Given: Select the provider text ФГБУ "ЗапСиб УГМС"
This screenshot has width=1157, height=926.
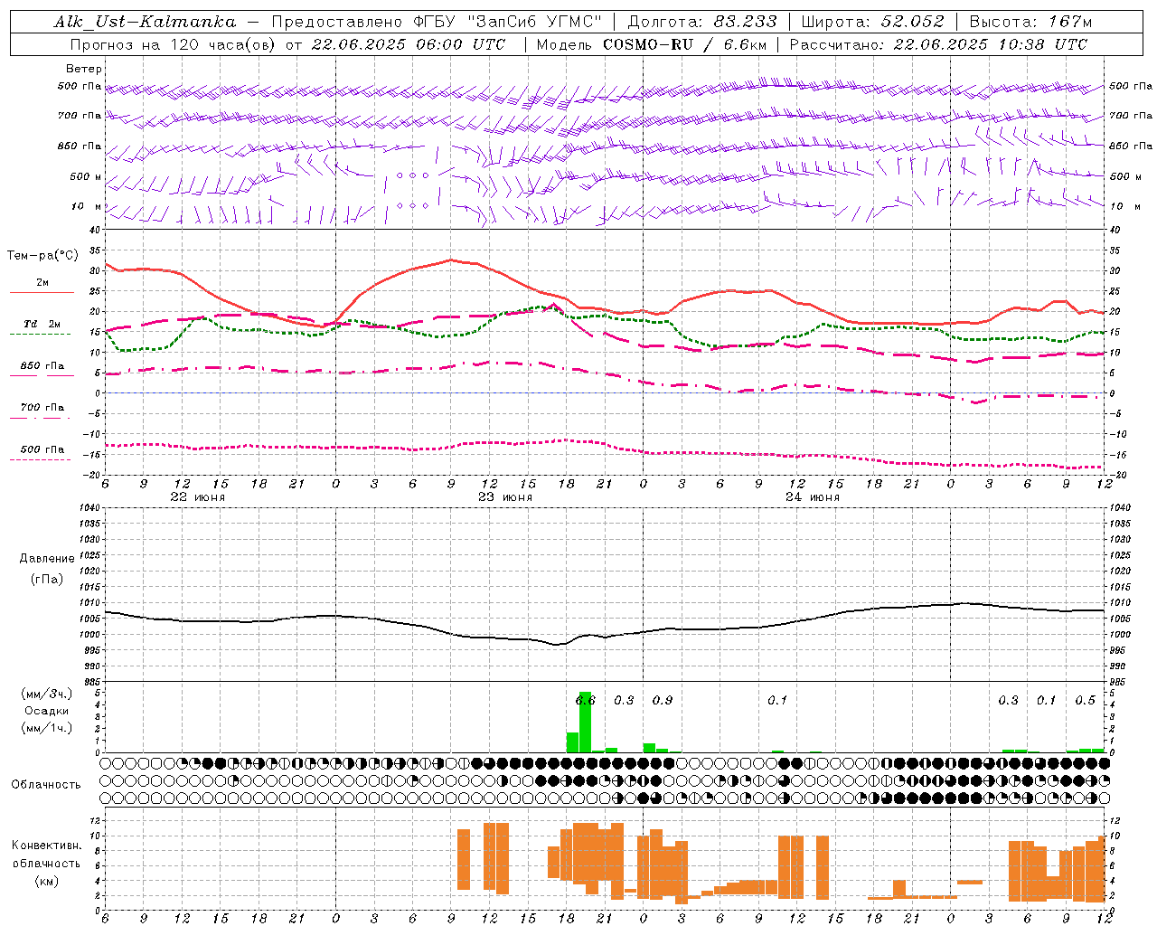Looking at the screenshot, I should pyautogui.click(x=509, y=22).
